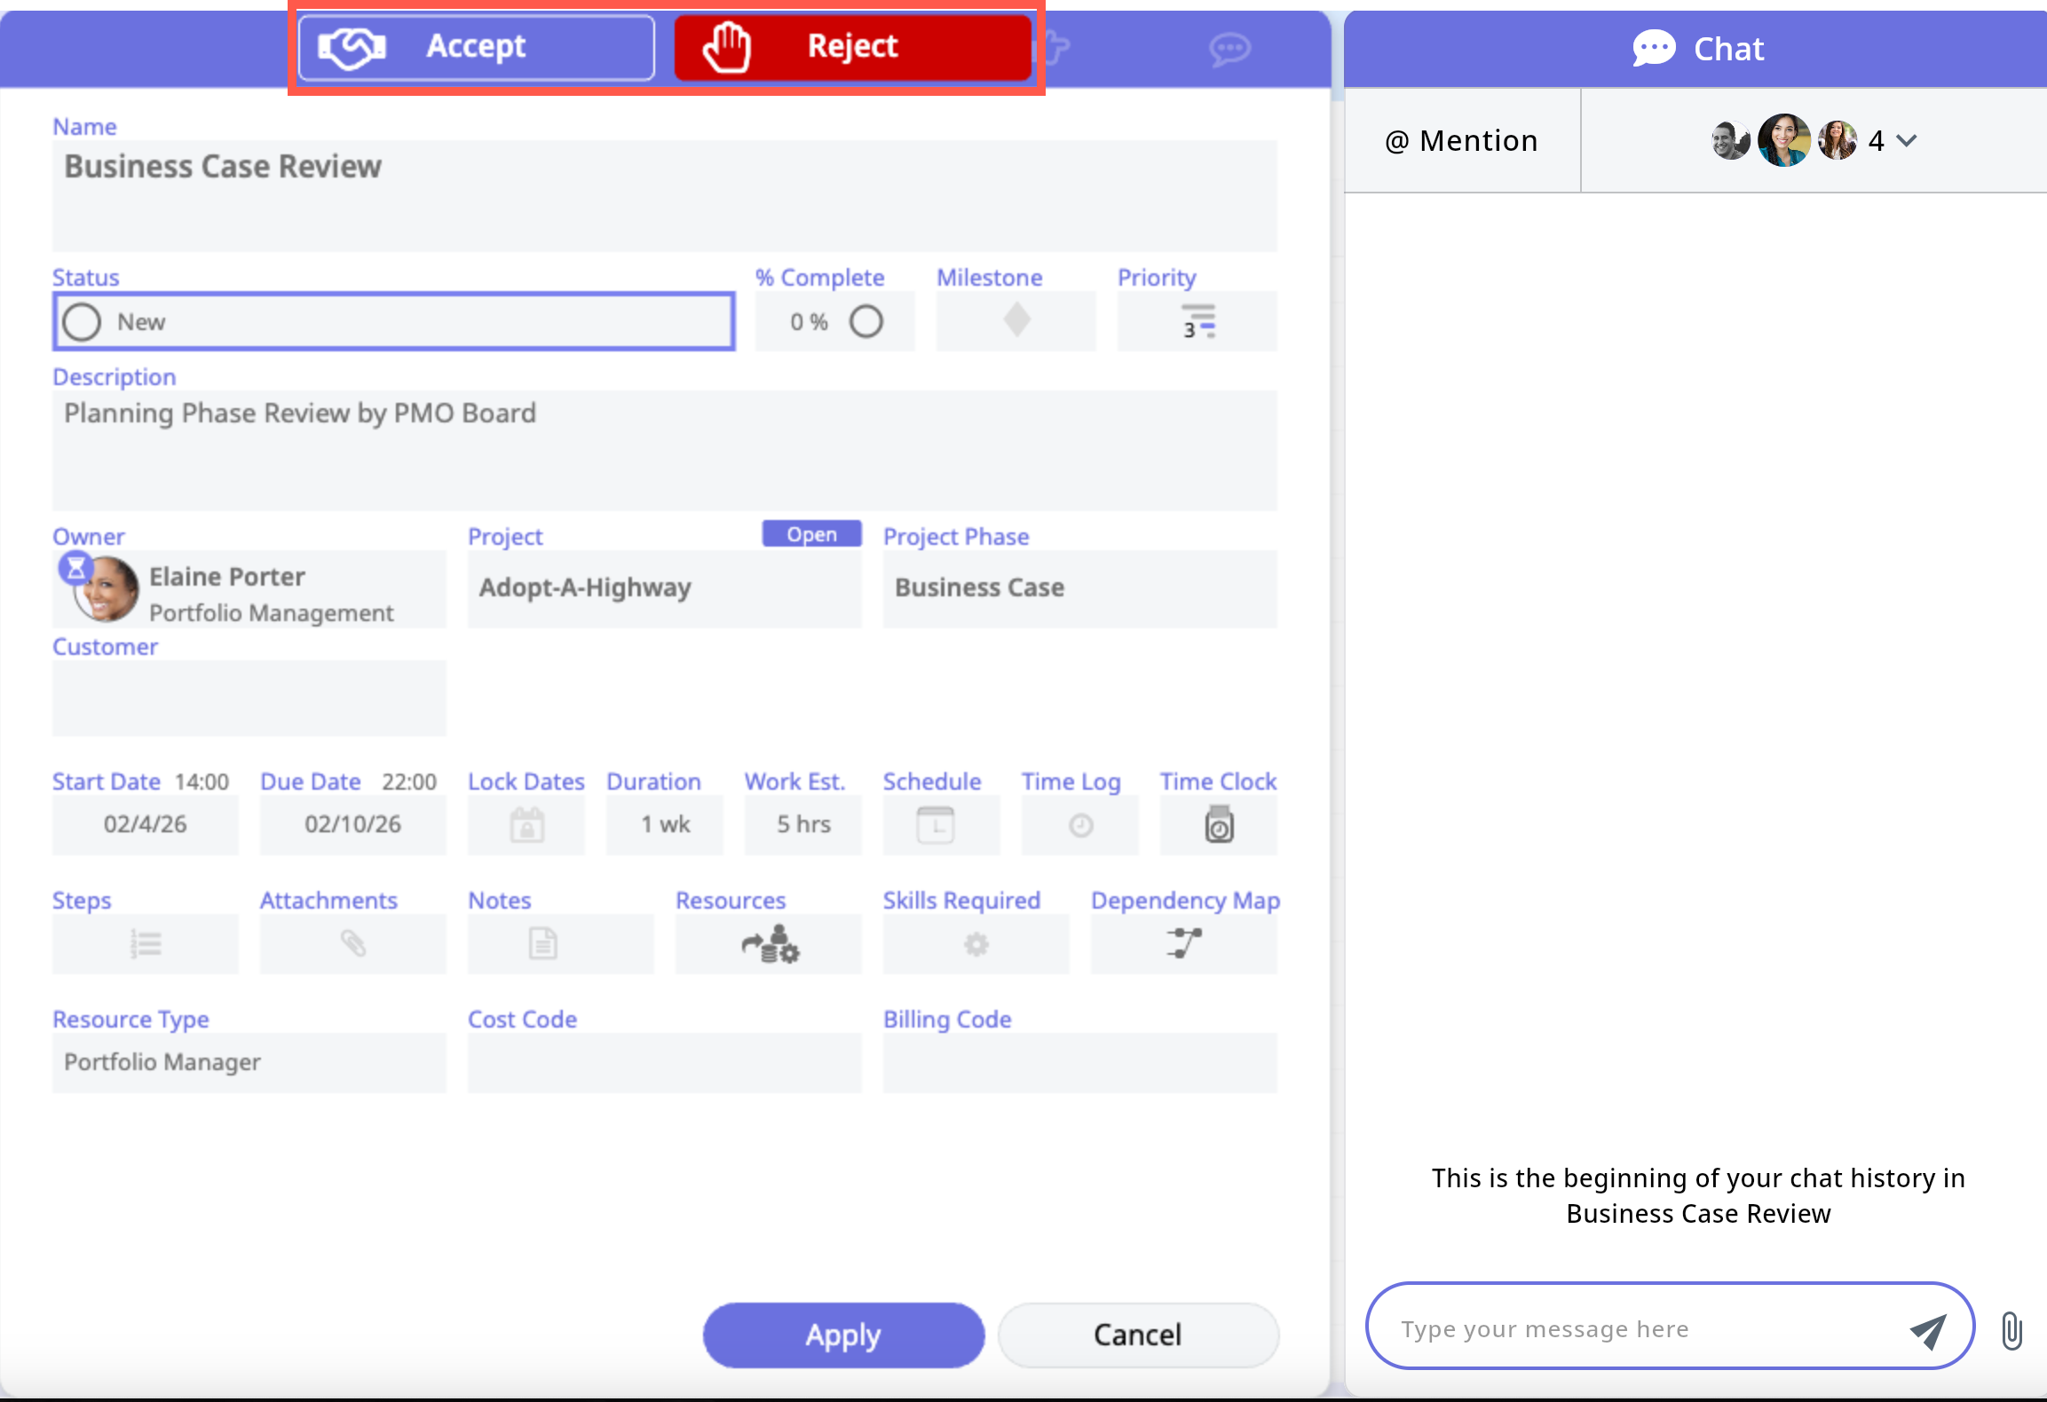Open Attachments paperclip icon
The height and width of the screenshot is (1402, 2047).
[x=353, y=944]
